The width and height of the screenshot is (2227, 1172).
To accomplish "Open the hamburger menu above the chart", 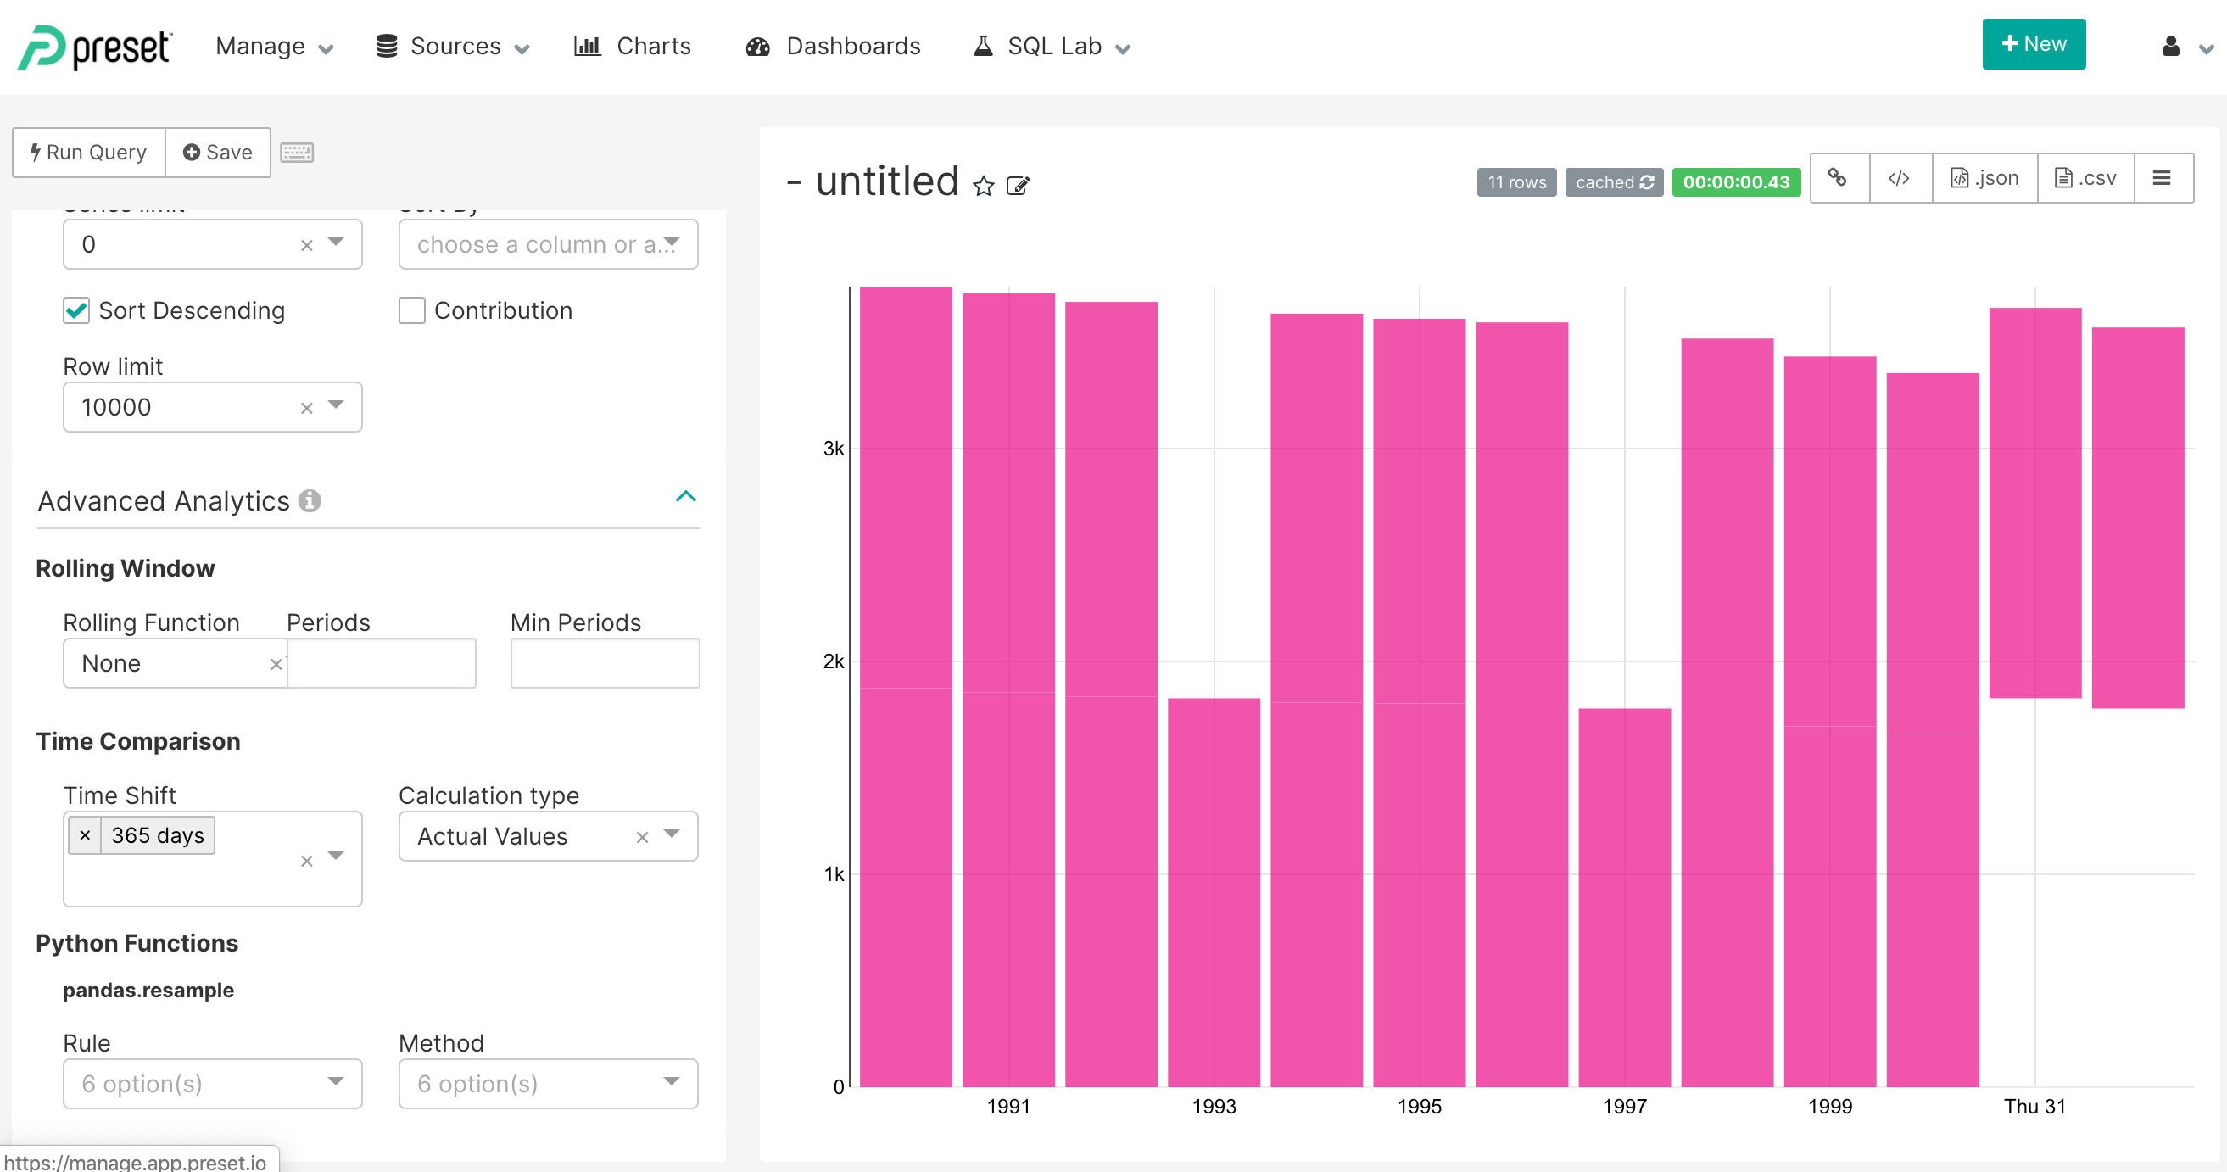I will click(2162, 178).
